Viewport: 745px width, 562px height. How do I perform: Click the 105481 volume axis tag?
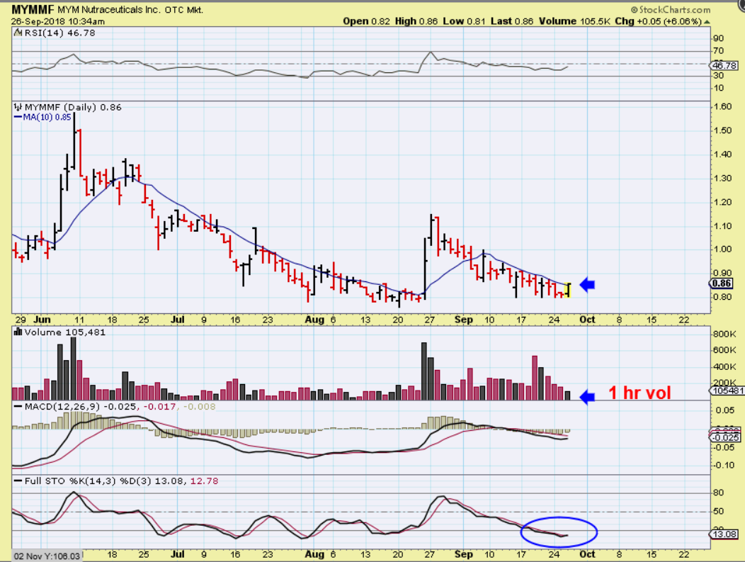(x=727, y=390)
